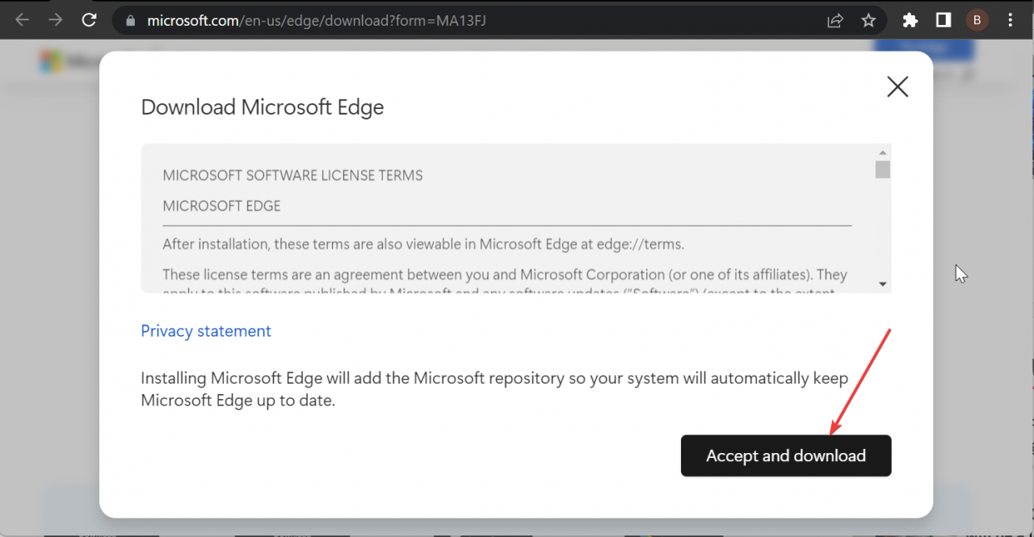Click the license terms scroll-down arrow
The width and height of the screenshot is (1034, 537).
(x=882, y=284)
